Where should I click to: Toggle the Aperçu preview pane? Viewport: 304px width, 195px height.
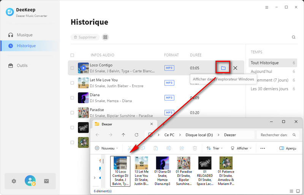click(288, 148)
